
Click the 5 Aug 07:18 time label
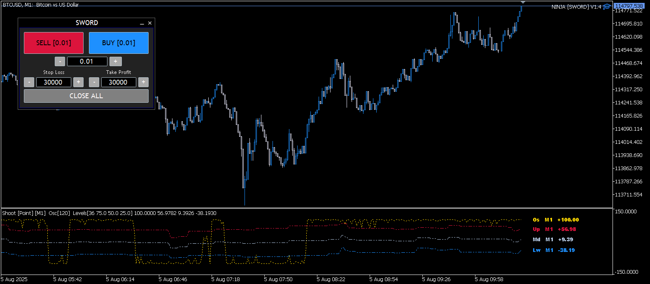(x=226, y=279)
